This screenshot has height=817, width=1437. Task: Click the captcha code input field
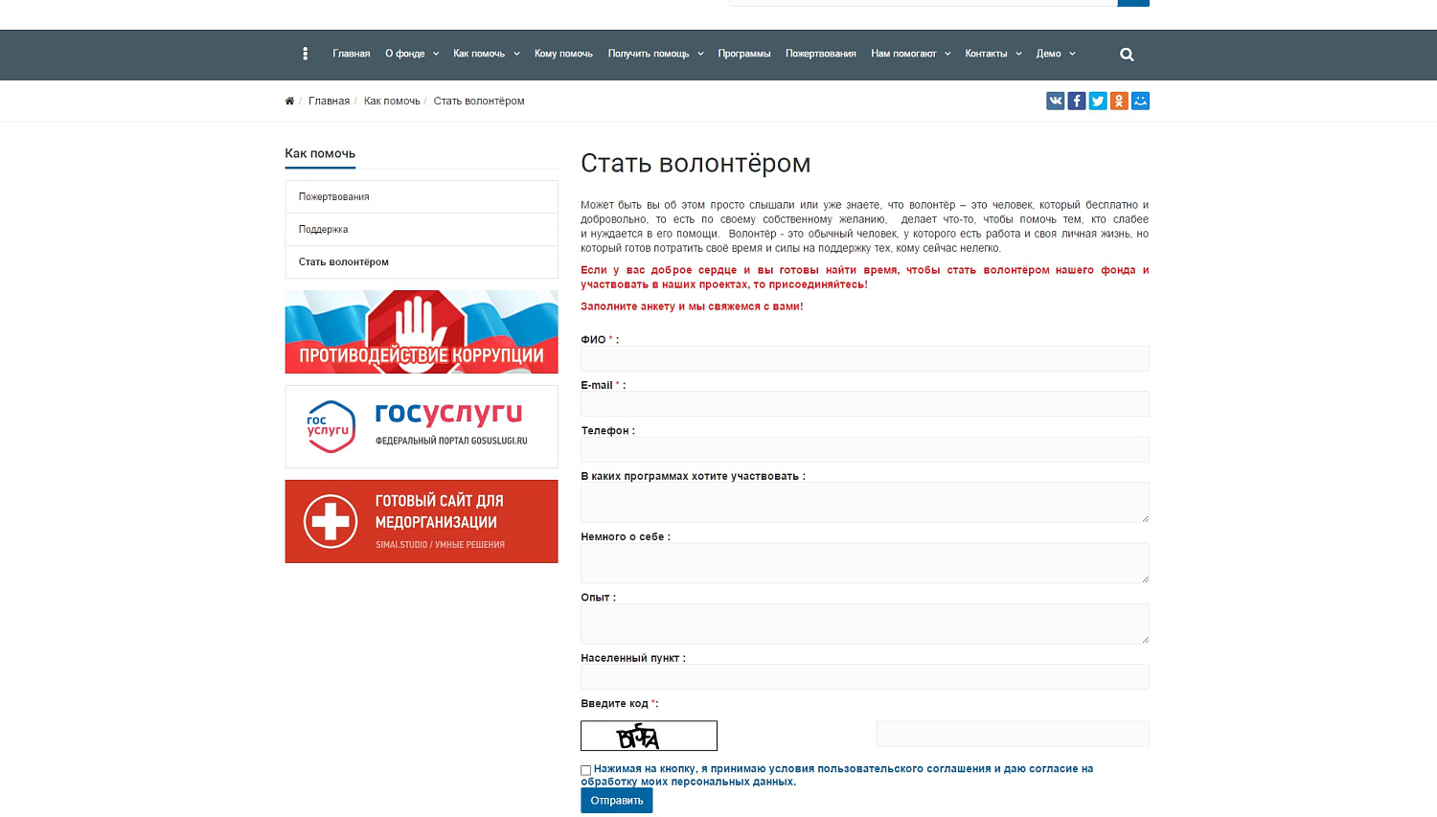[x=1012, y=735]
